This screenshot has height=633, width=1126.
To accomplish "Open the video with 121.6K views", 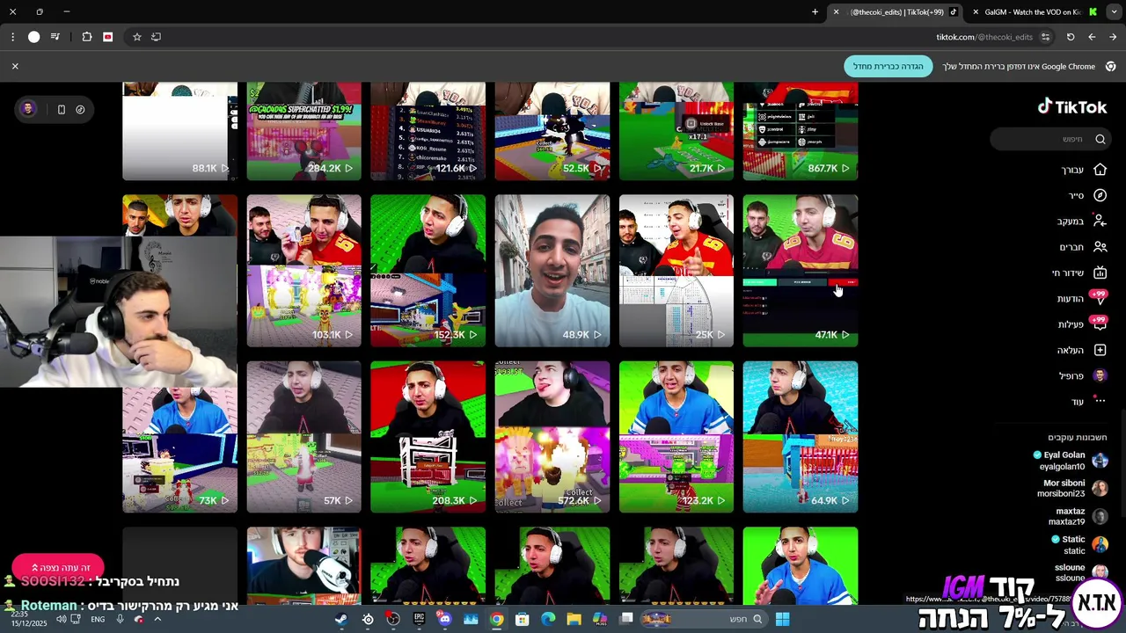I will tap(428, 132).
